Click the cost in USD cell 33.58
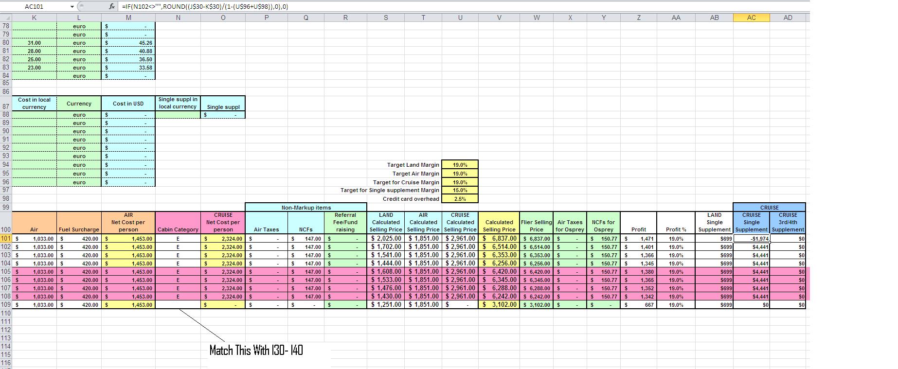The height and width of the screenshot is (369, 898). tap(128, 68)
